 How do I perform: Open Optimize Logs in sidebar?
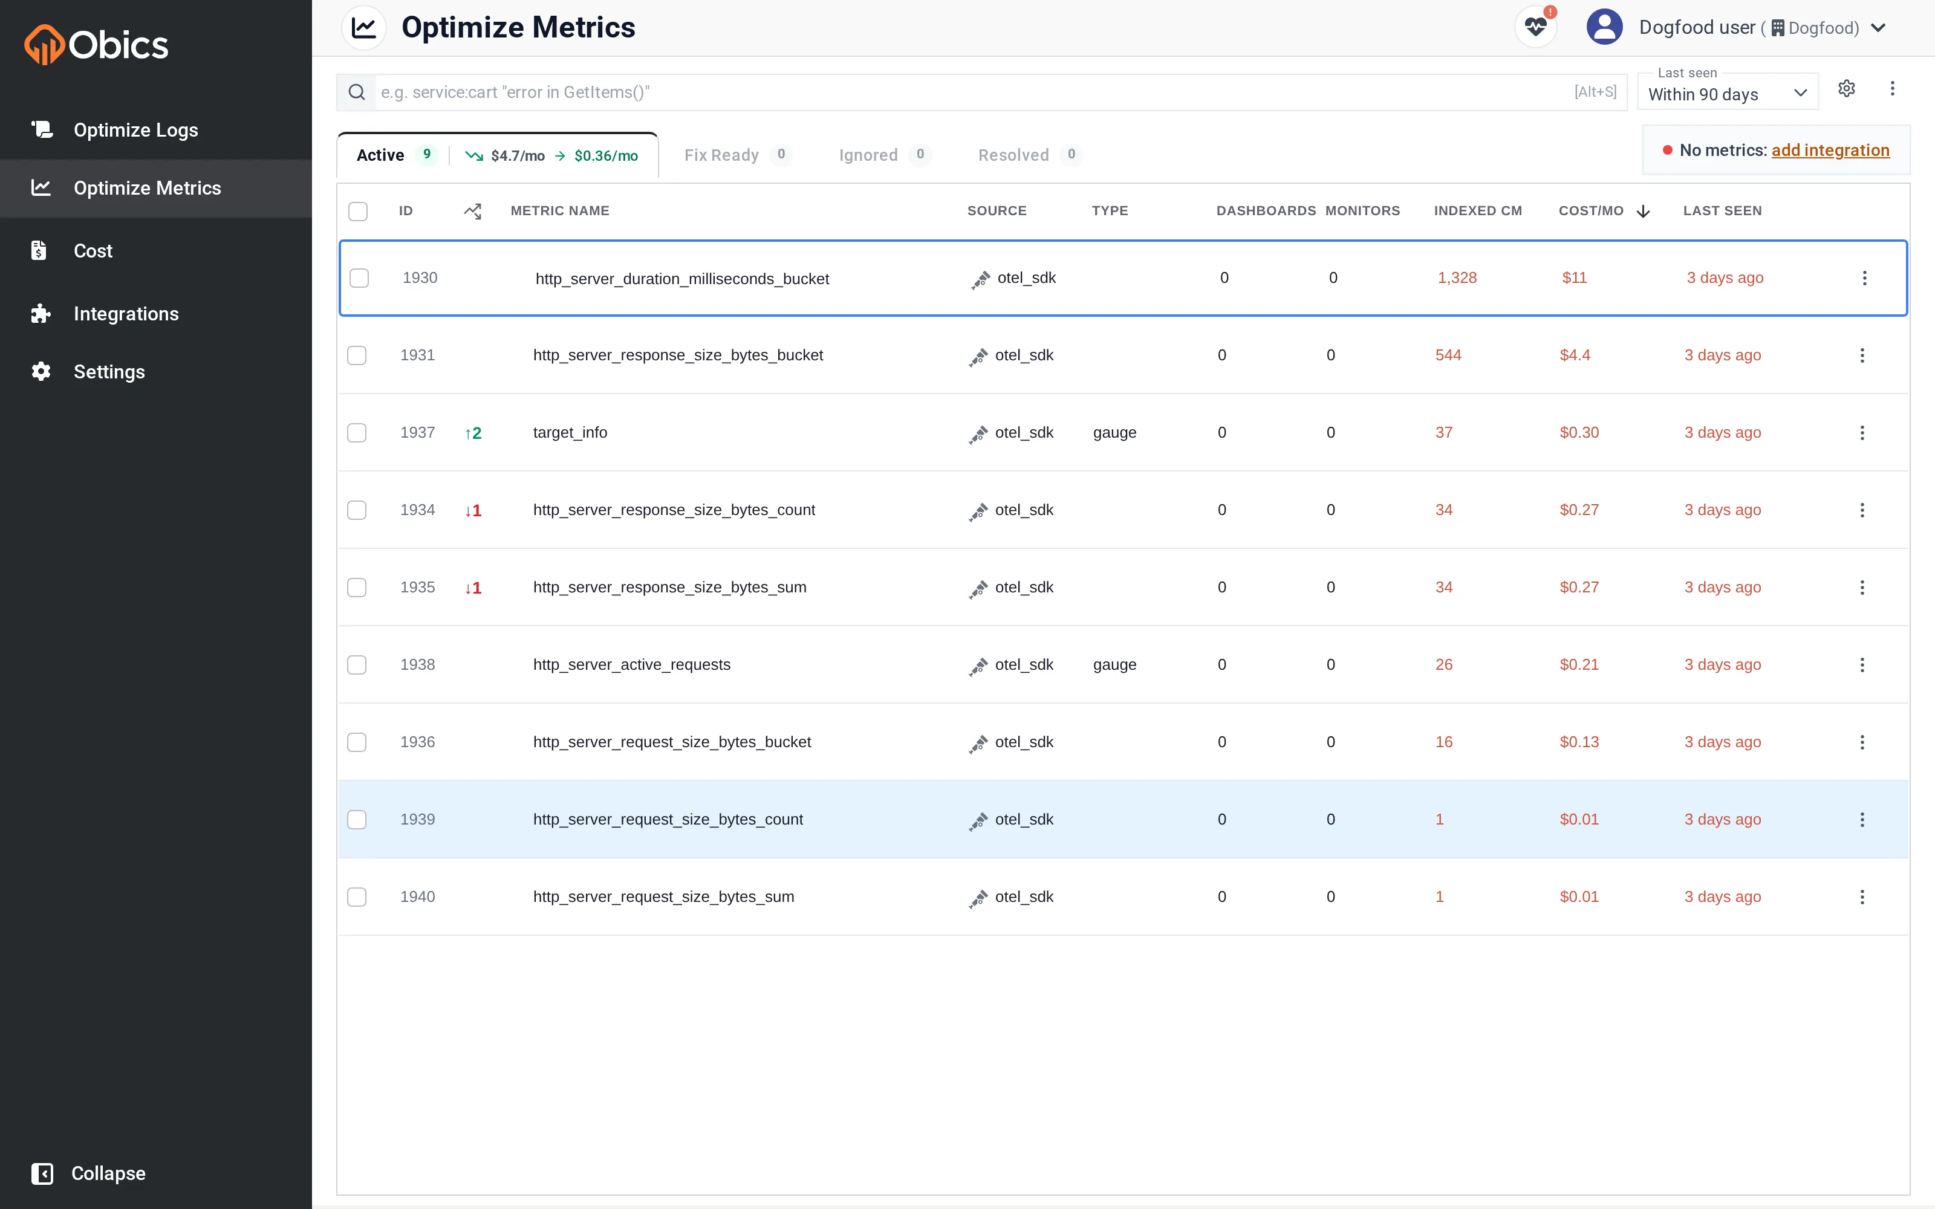tap(156, 129)
